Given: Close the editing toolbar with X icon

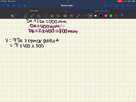Looking at the screenshot, I should pos(128,6).
